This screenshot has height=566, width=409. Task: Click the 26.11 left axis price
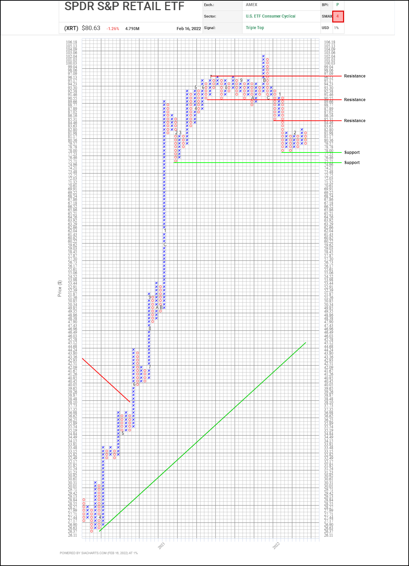72,535
